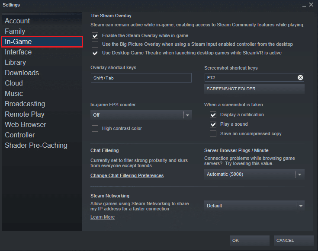Screen dimensions: 318x251
Task: Close the Settings window
Action: 311,5
